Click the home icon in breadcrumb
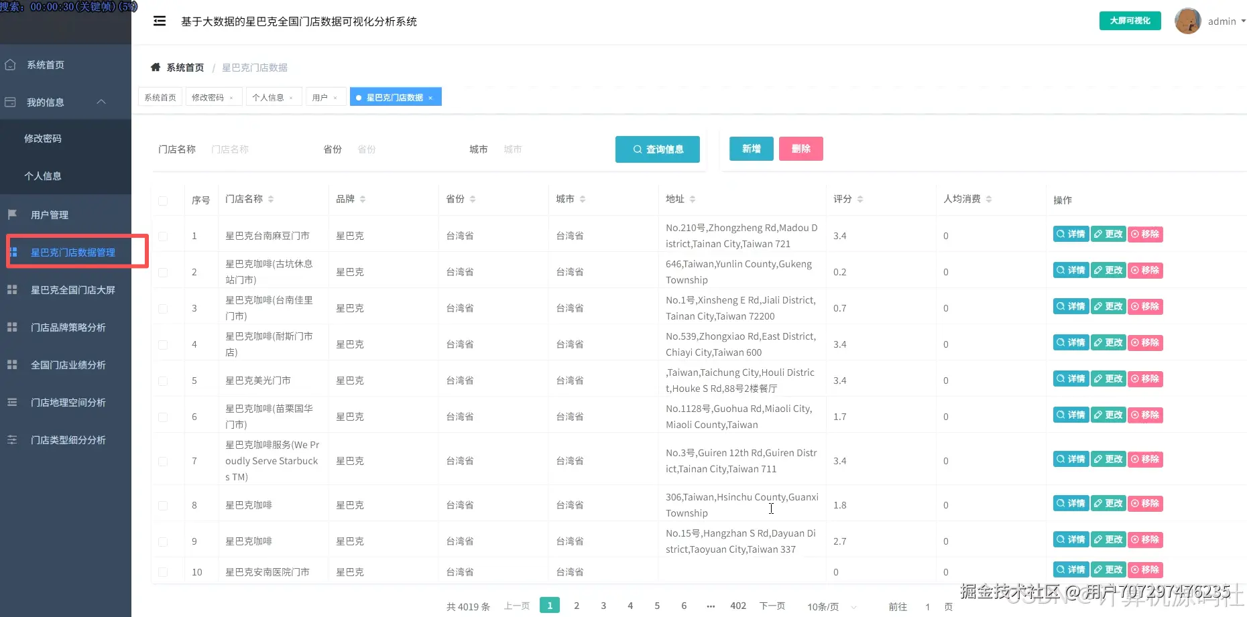 tap(156, 67)
